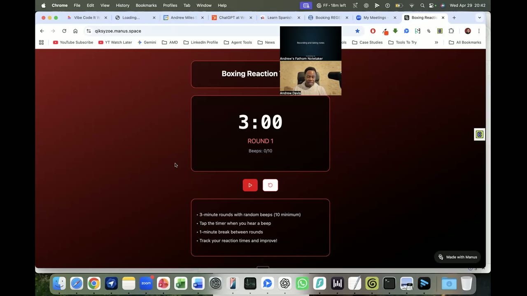Open ChatGPT app in the Dock
Image resolution: width=527 pixels, height=296 pixels.
pos(285,283)
